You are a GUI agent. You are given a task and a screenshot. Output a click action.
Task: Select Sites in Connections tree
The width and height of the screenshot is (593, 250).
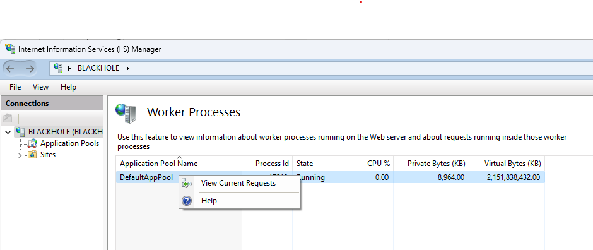(x=48, y=154)
